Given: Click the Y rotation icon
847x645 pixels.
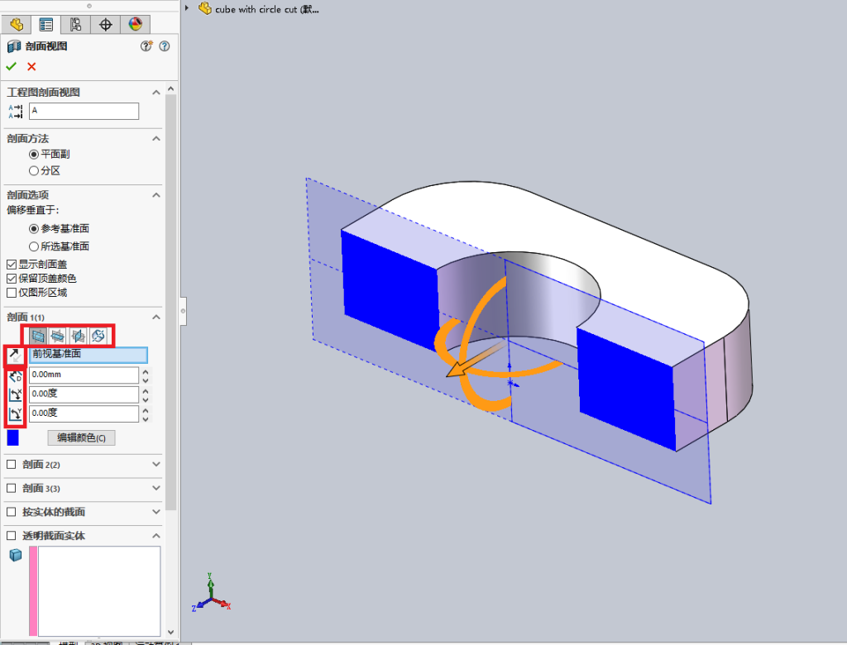Looking at the screenshot, I should pos(15,414).
